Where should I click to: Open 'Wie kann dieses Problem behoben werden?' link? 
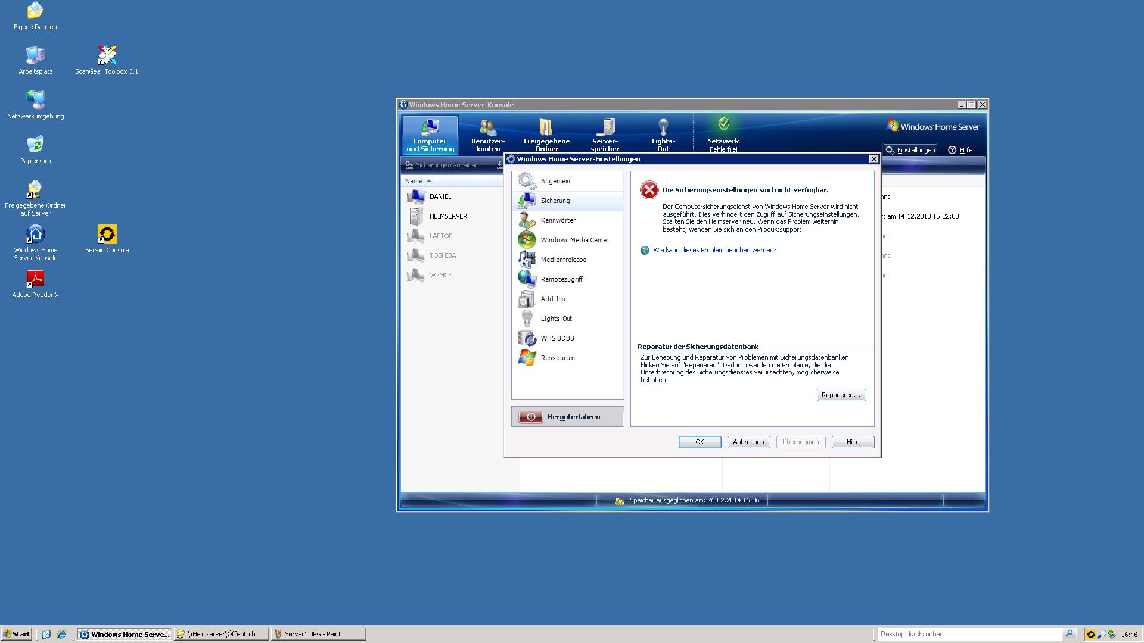point(714,250)
